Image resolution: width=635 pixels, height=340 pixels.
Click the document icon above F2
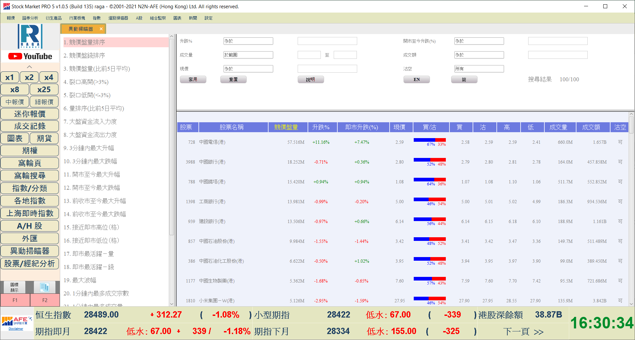tap(45, 287)
